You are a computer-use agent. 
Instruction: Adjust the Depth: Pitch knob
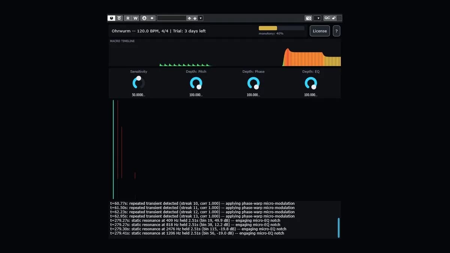tap(196, 83)
